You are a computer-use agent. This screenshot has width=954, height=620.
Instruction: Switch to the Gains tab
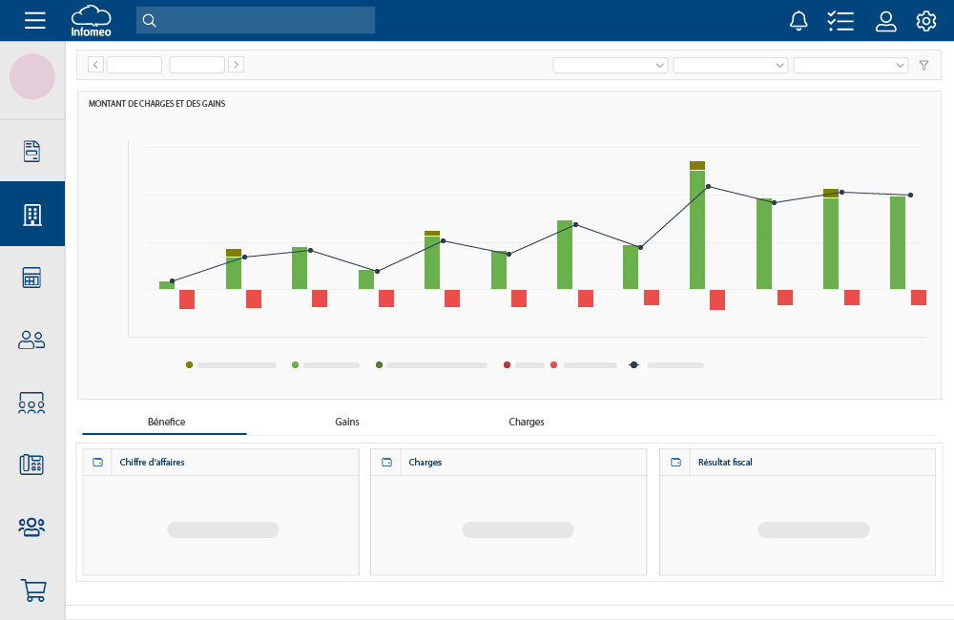[346, 422]
